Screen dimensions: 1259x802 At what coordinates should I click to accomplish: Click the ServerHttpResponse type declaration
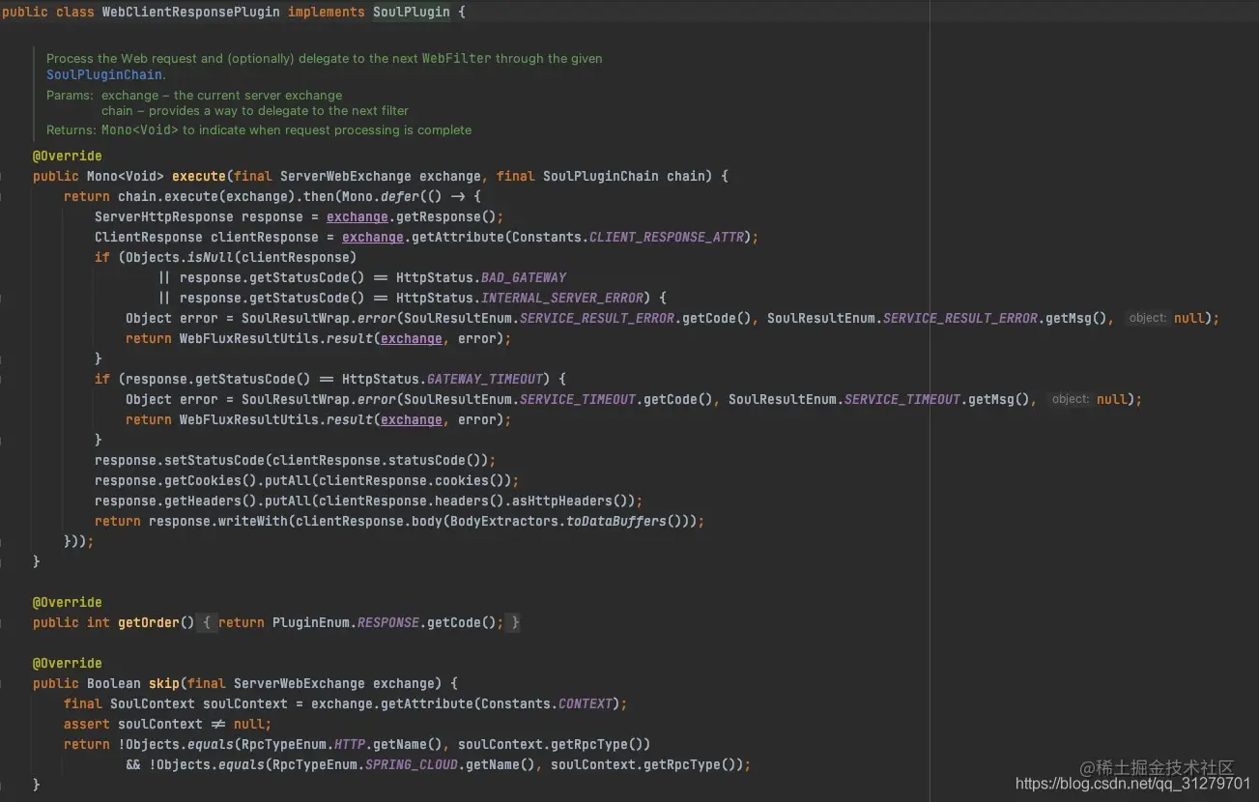(164, 216)
